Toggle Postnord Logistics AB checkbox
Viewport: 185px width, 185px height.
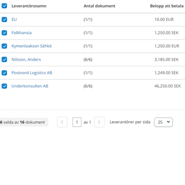click(x=4, y=73)
